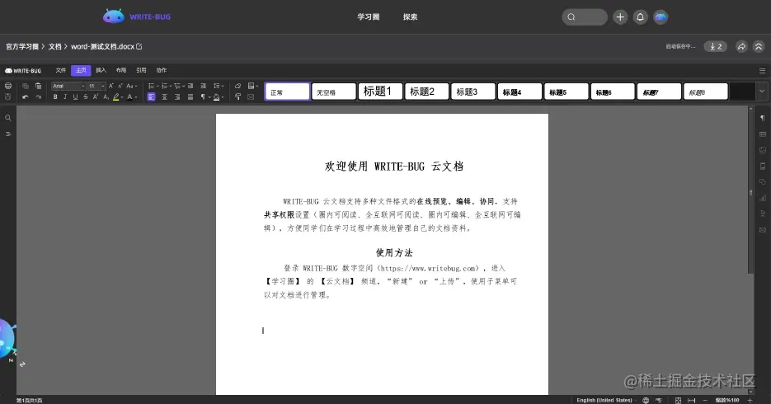
Task: Click the mail merge envelope icon
Action: tap(251, 96)
